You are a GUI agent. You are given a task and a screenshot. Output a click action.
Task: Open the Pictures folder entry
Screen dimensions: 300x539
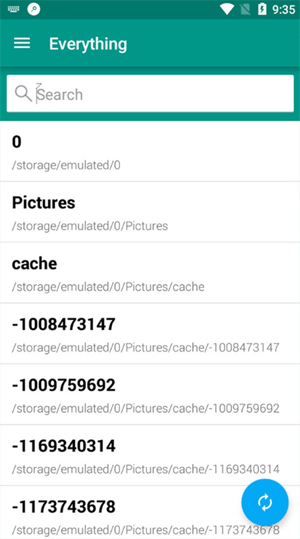pyautogui.click(x=150, y=212)
